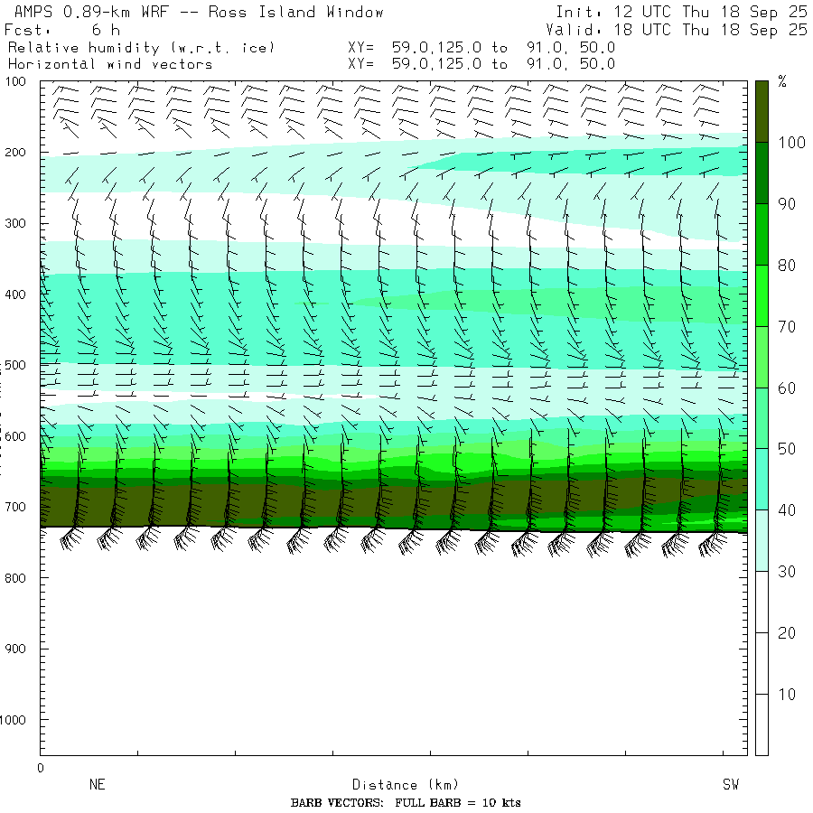Select the green 80-90 percent colorbar swatch
The width and height of the screenshot is (813, 813).
(x=762, y=234)
